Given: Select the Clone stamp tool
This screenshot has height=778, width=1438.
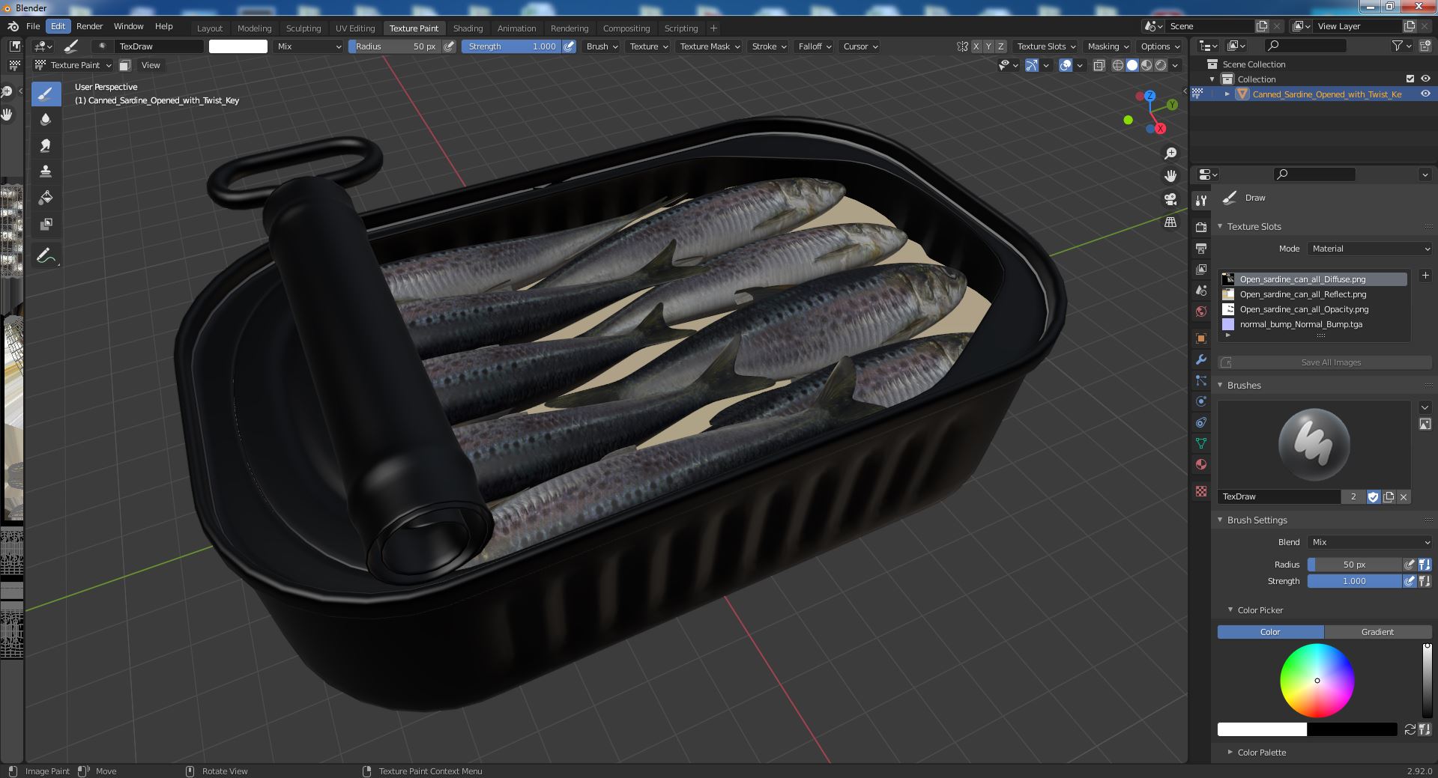Looking at the screenshot, I should 46,171.
